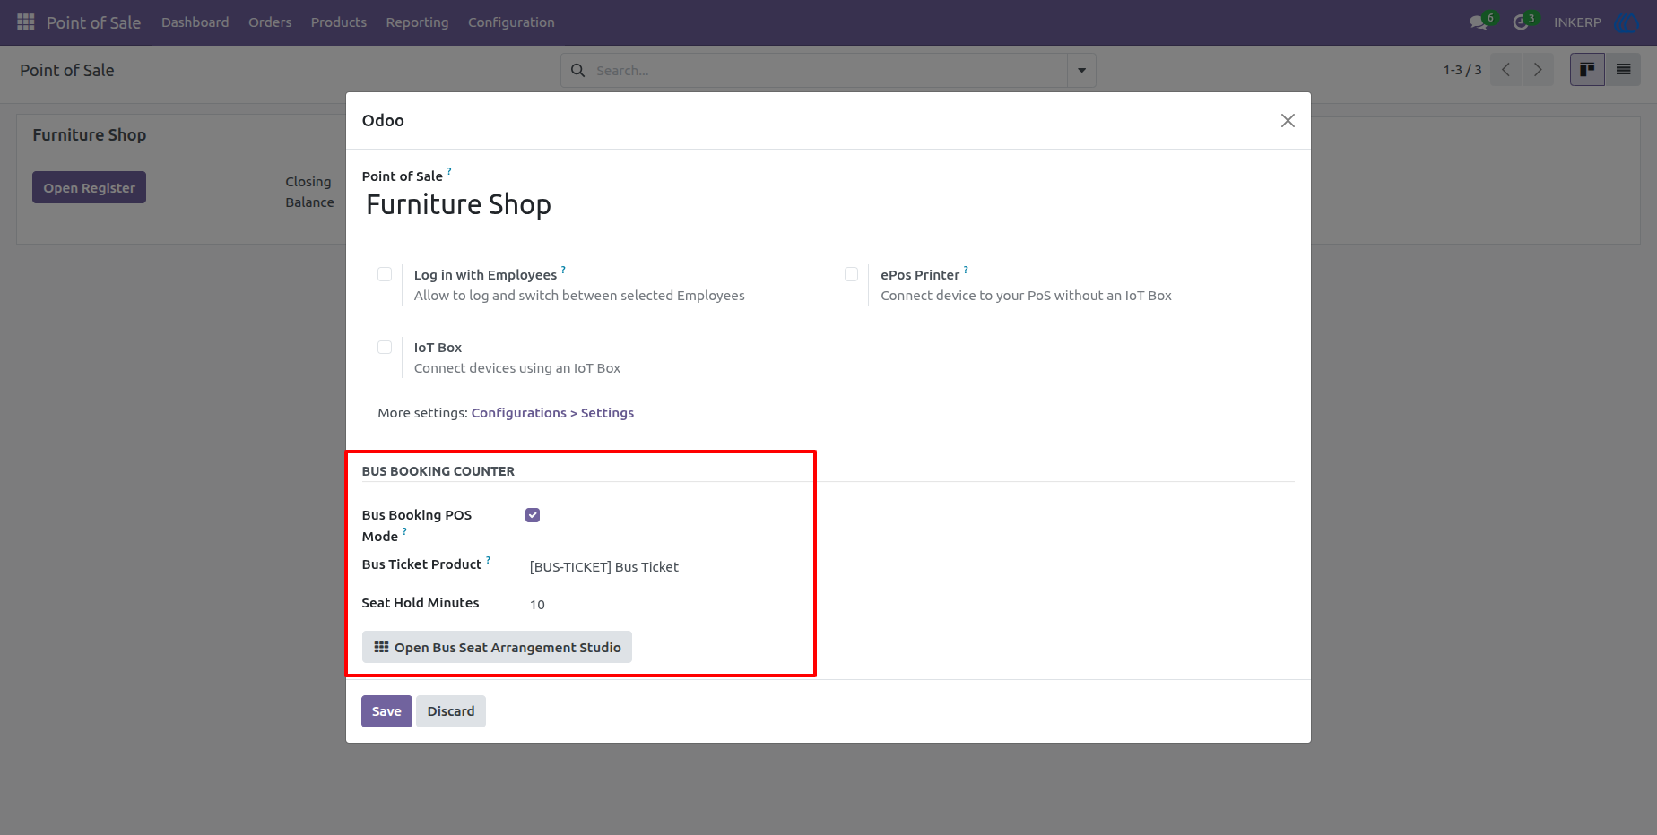Show help tooltip for Bus Booking POS Mode
Screen dimensions: 1657x835
pos(404,531)
